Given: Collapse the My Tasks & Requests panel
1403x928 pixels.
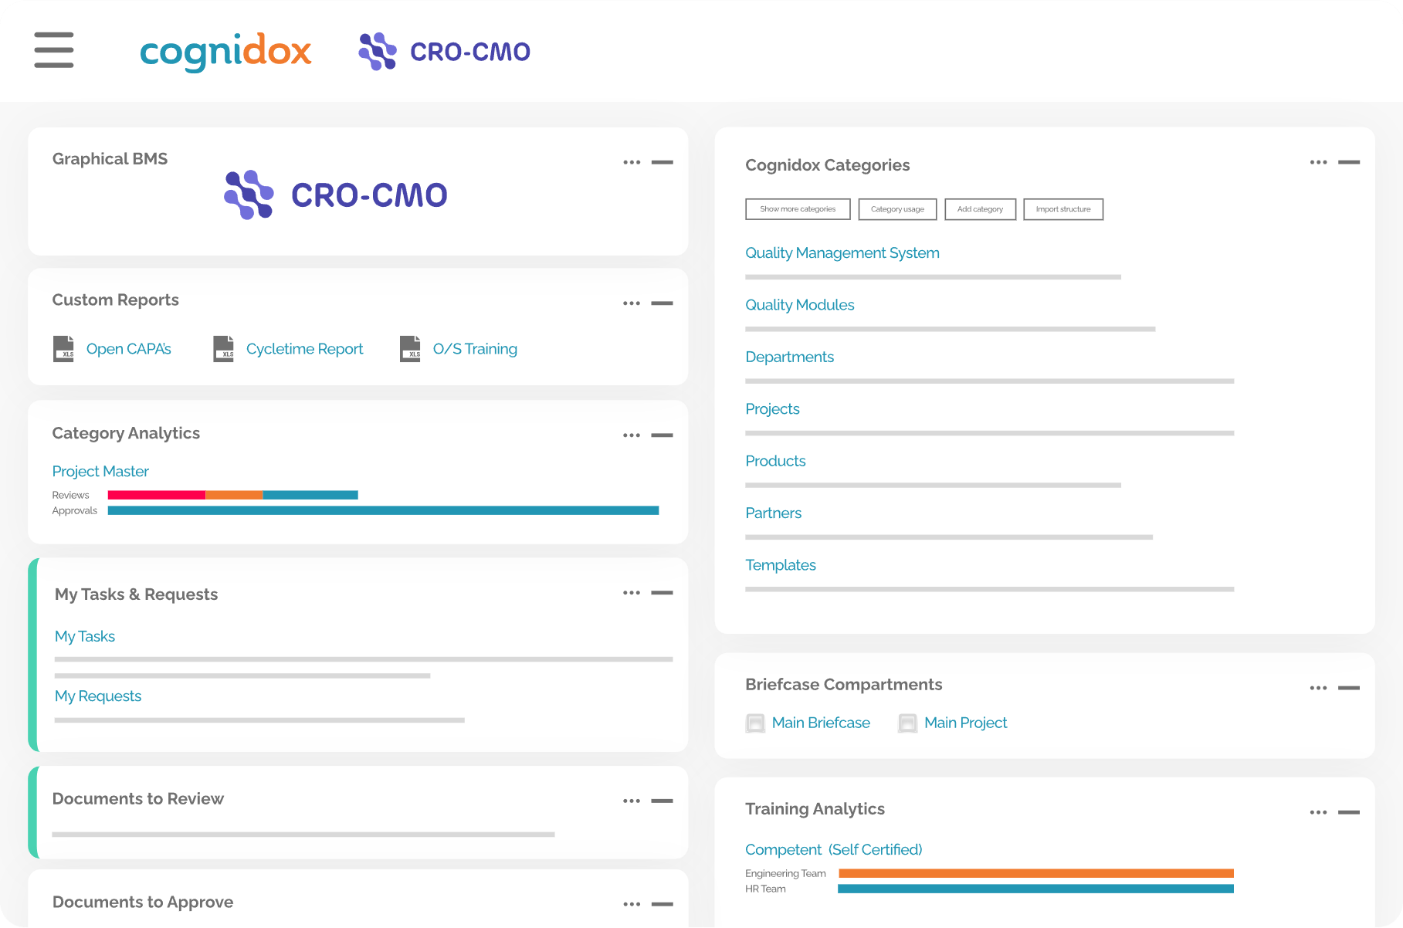Looking at the screenshot, I should tap(662, 593).
